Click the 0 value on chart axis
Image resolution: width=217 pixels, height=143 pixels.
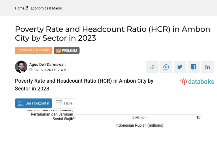pyautogui.click(x=74, y=117)
